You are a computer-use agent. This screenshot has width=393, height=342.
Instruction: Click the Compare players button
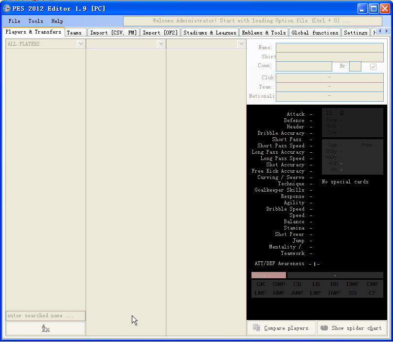(x=281, y=328)
